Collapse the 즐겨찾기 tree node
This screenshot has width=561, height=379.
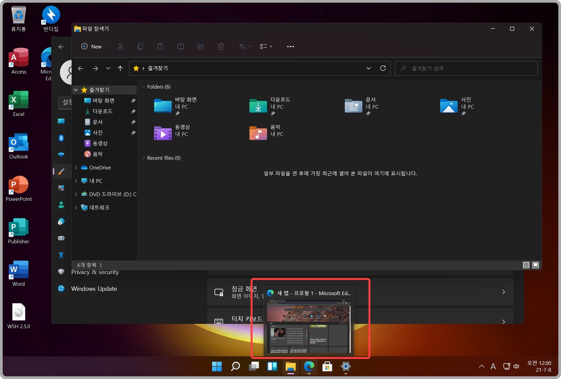point(76,90)
